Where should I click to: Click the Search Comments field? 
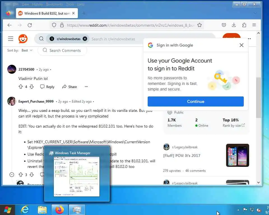[x=62, y=50]
